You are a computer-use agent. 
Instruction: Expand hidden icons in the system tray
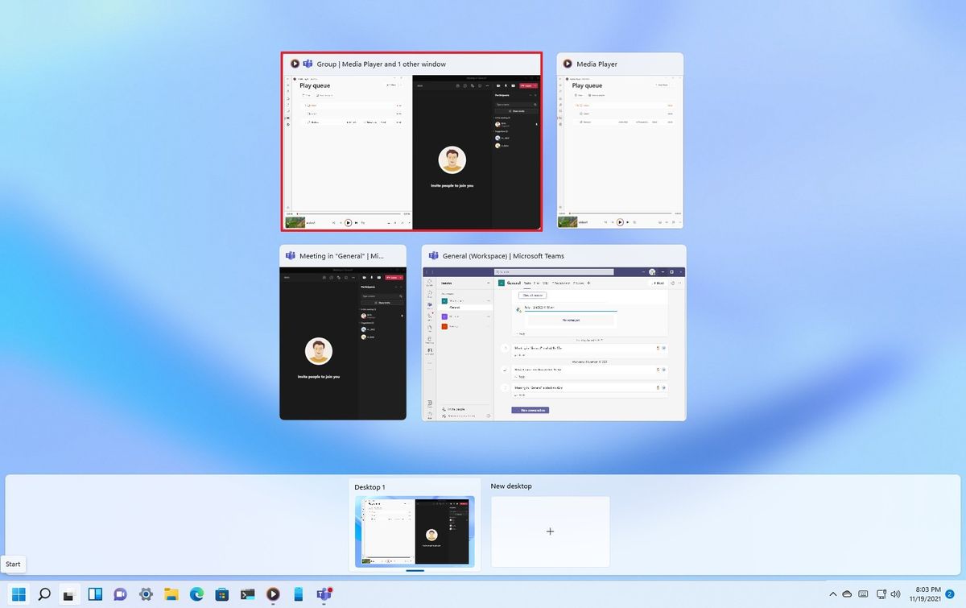coord(833,594)
